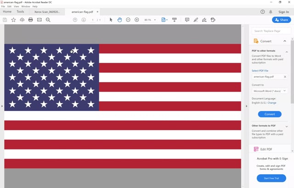Switch to the Tools tab
The width and height of the screenshot is (294, 188).
pyautogui.click(x=20, y=11)
